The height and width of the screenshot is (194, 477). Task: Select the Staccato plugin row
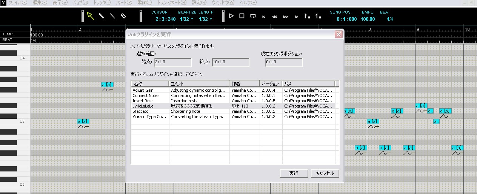pos(233,111)
